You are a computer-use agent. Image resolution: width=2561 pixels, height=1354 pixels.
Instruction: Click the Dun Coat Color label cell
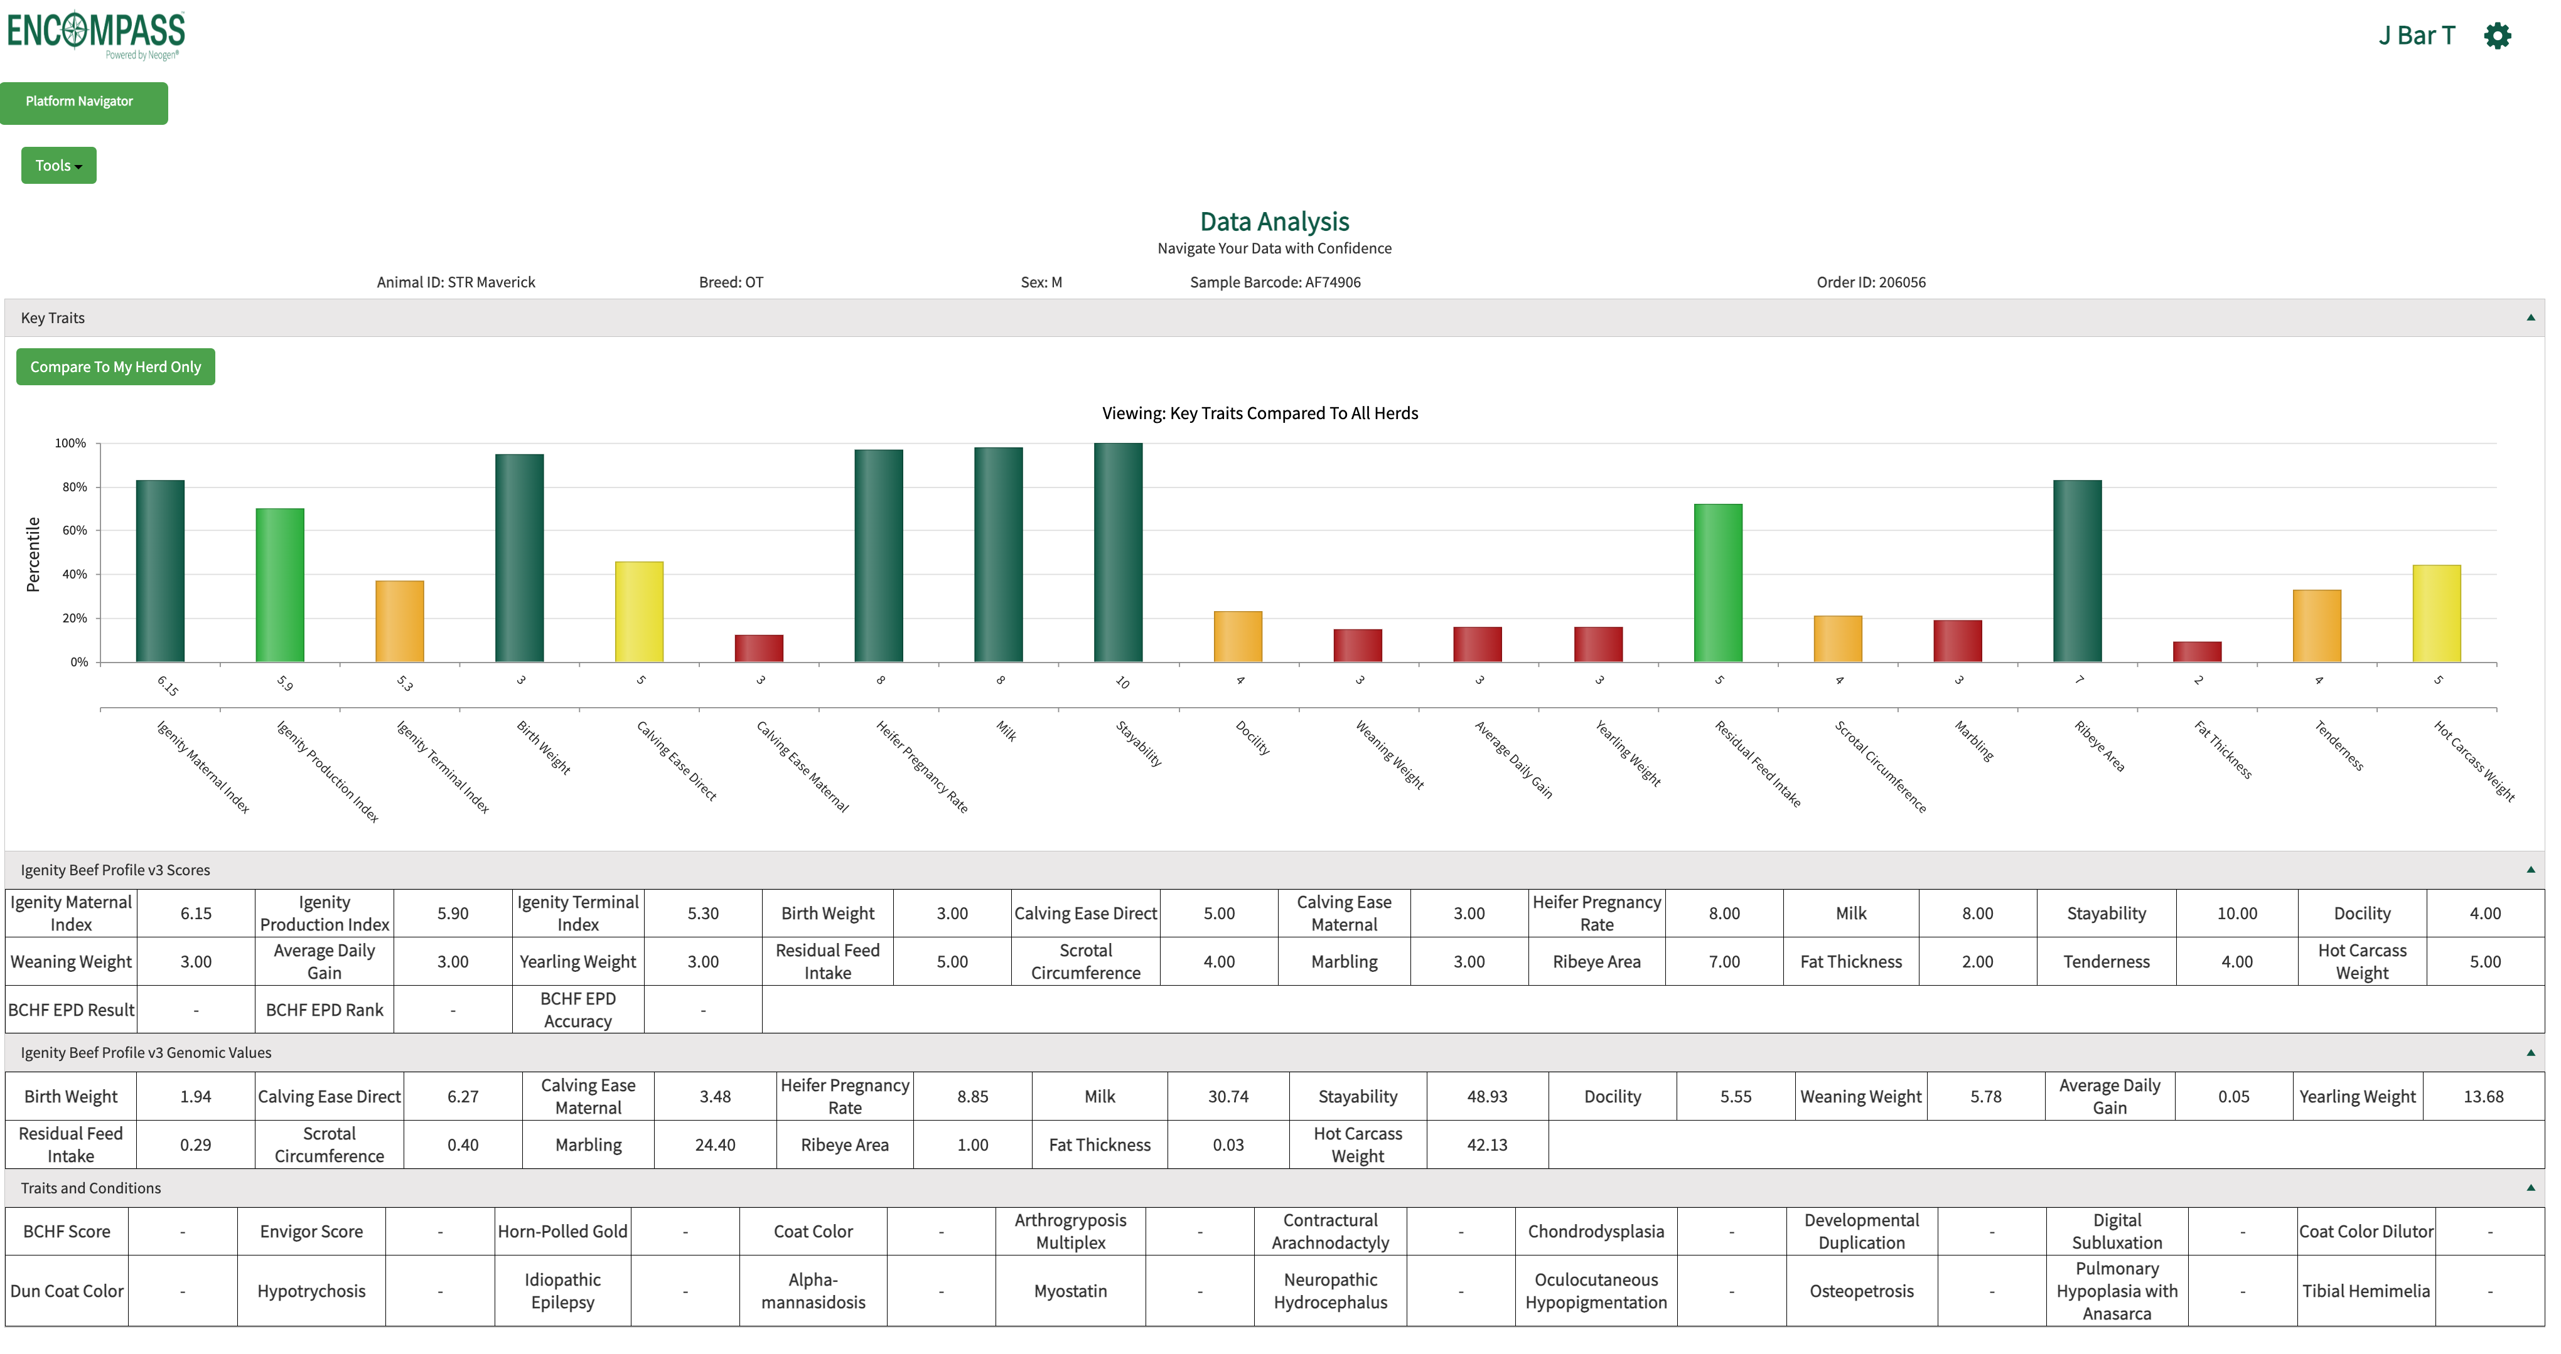(67, 1291)
